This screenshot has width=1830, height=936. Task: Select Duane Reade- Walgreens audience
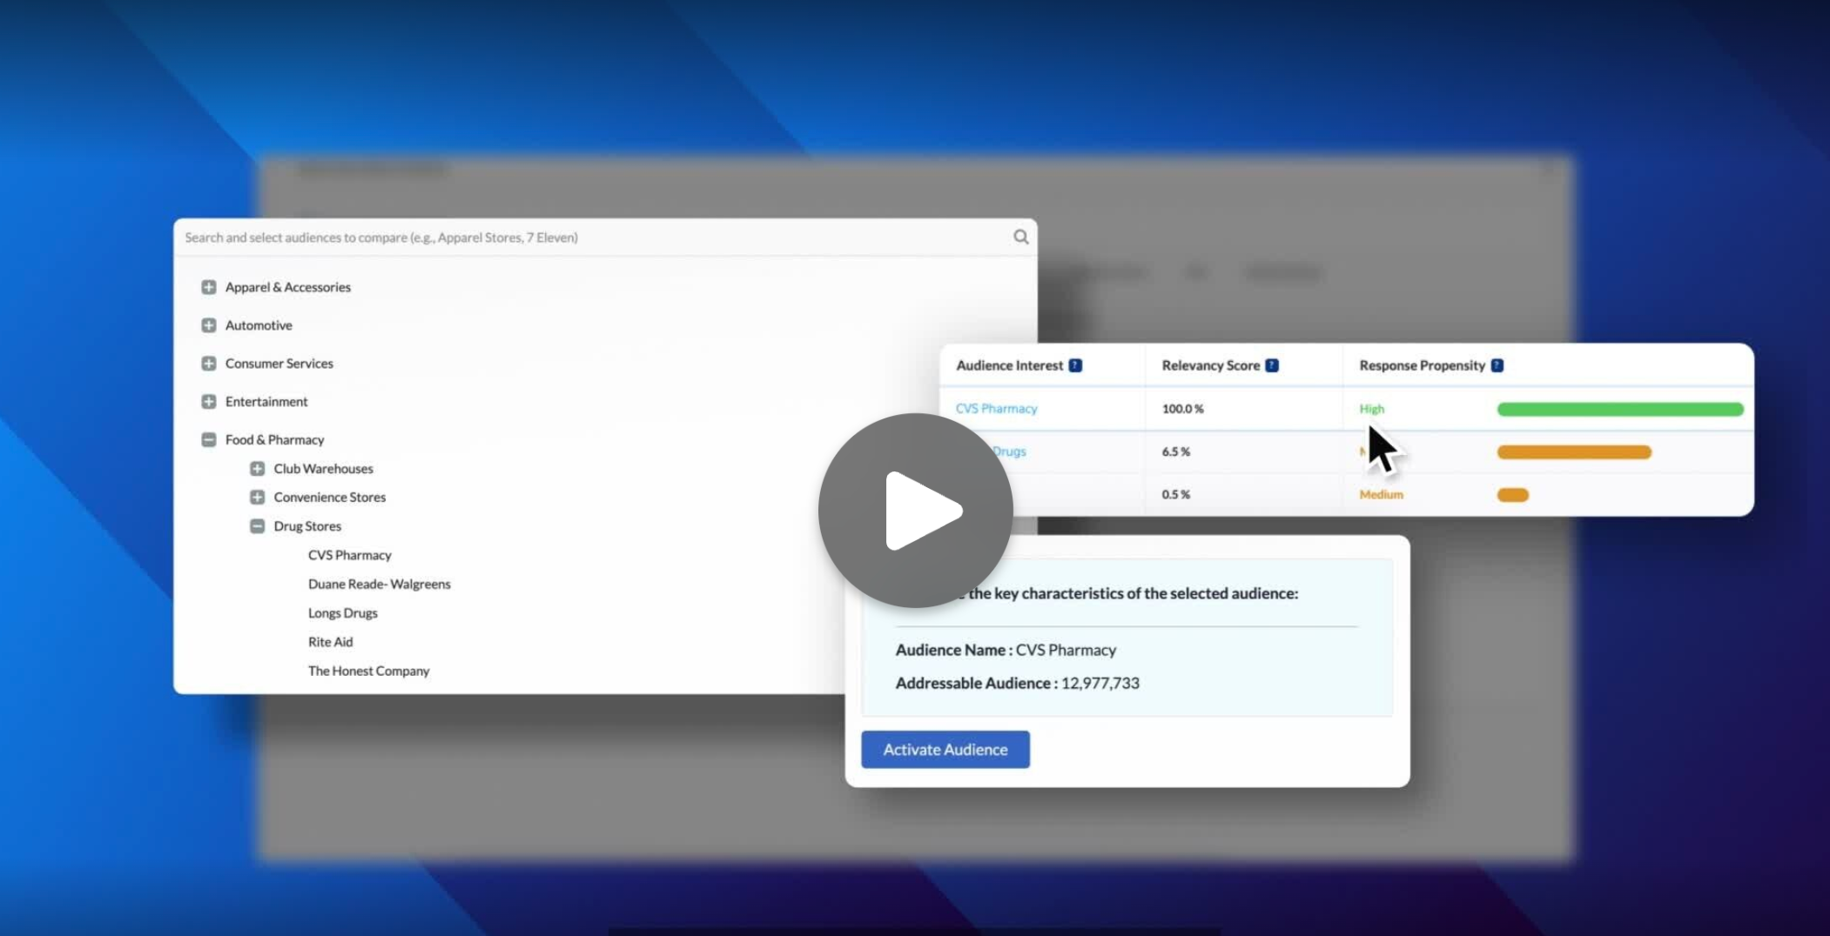tap(379, 584)
